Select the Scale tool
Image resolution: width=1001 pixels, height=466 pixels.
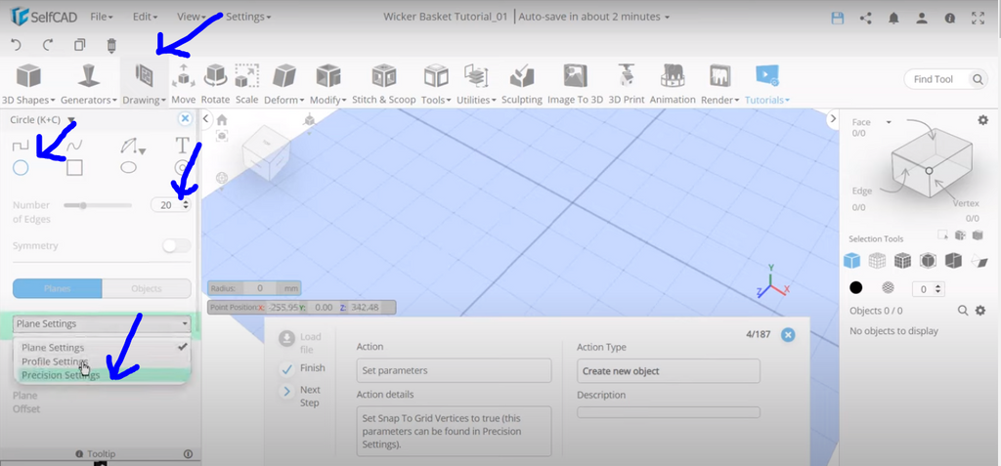click(x=247, y=84)
